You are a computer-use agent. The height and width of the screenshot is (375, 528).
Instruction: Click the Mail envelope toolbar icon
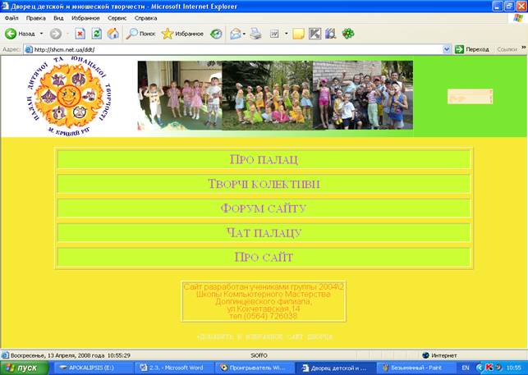click(236, 34)
